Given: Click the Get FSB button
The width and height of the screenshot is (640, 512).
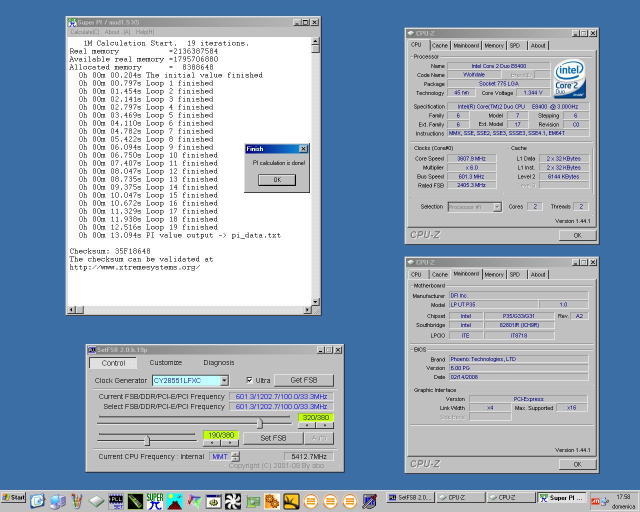Looking at the screenshot, I should (303, 380).
